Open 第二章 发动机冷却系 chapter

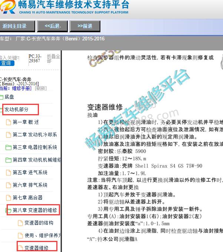(x=35, y=135)
